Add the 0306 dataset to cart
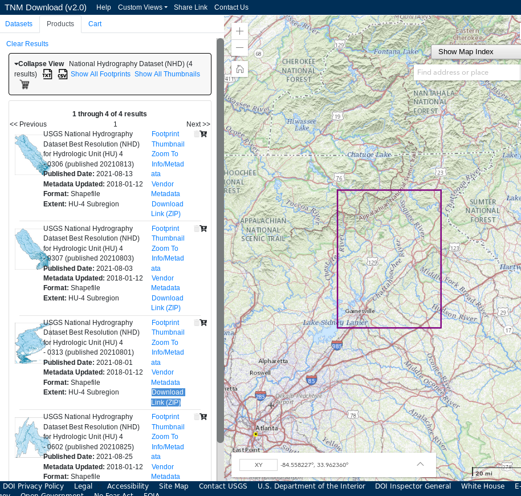This screenshot has height=496, width=521. pos(203,134)
